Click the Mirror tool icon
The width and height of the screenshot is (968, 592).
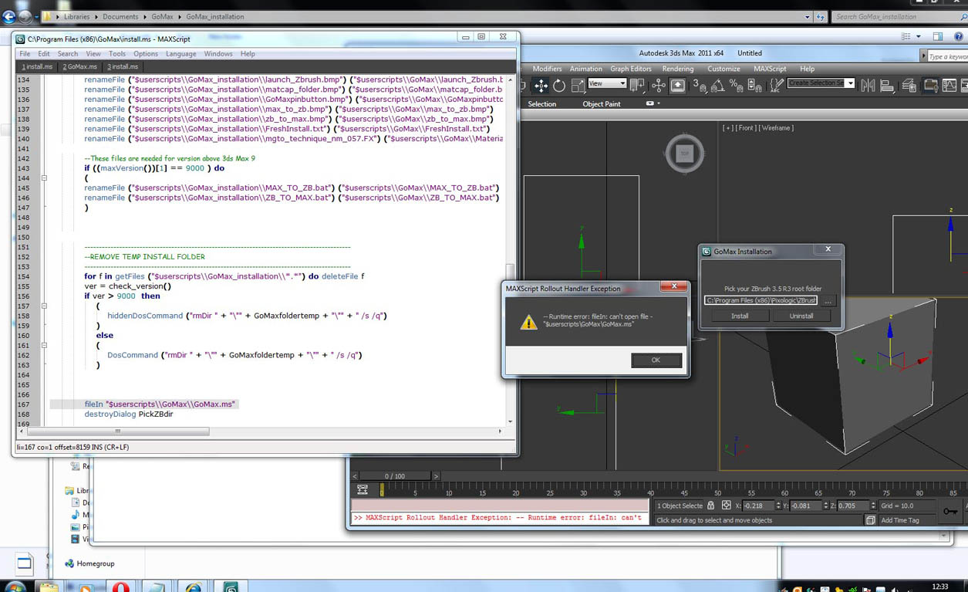tap(868, 85)
